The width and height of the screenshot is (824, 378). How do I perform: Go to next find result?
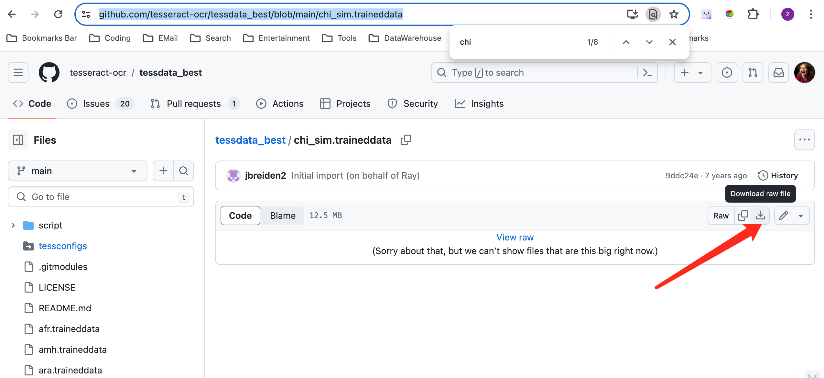pyautogui.click(x=649, y=42)
